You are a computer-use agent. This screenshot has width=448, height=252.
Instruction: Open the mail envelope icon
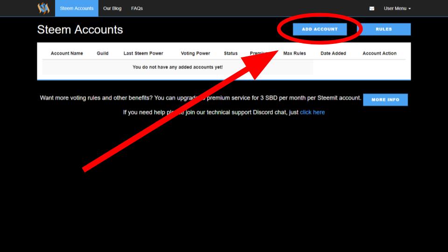(372, 8)
